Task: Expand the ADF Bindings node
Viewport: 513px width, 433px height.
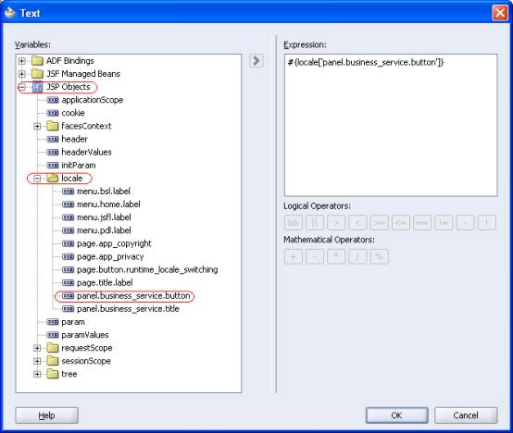Action: (22, 61)
